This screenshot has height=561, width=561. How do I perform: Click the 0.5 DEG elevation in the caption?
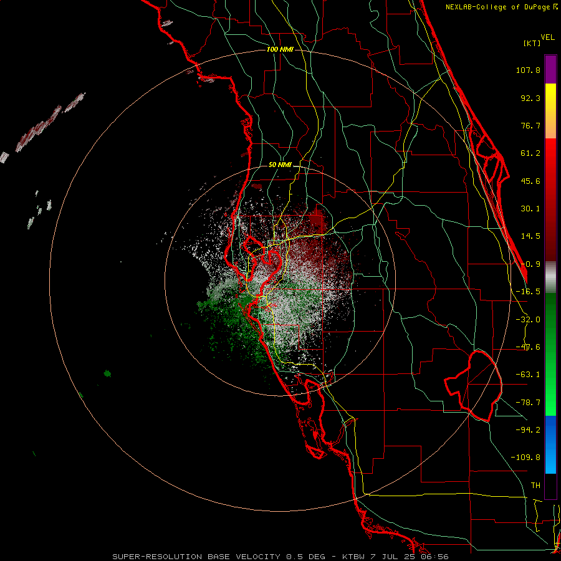(x=306, y=557)
